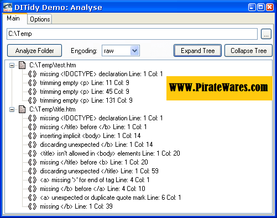Click braces icon beside 'discarding unexpected </title>'

32,171
